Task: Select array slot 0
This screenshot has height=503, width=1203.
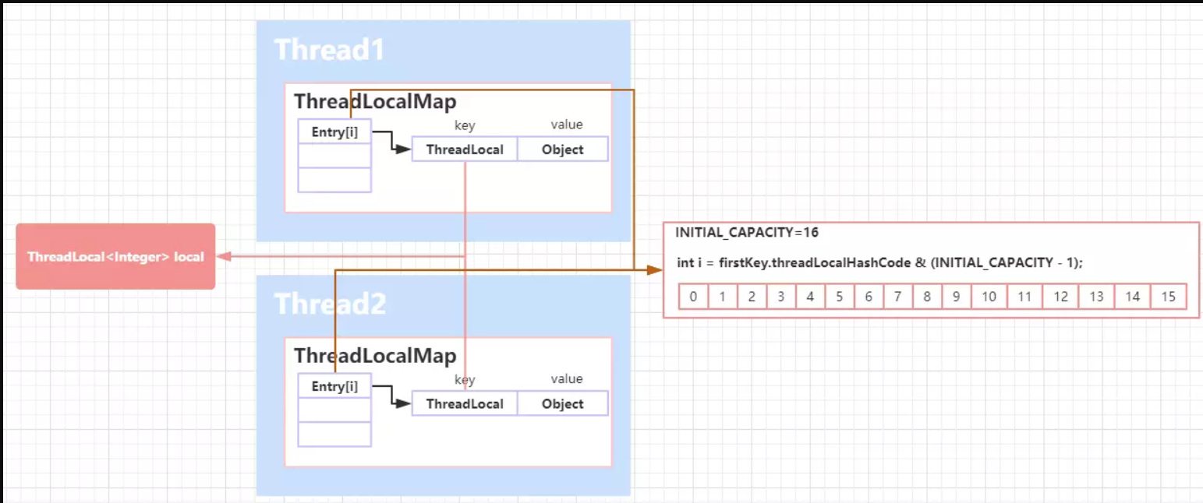Action: tap(693, 297)
